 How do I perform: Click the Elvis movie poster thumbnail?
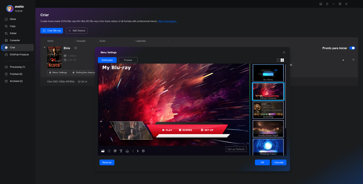point(54,57)
